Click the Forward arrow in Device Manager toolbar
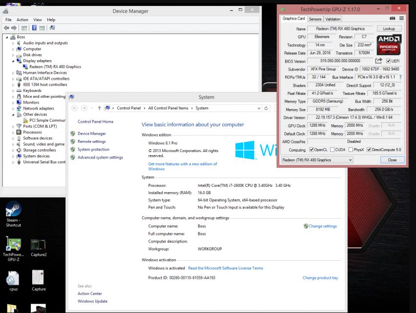The width and height of the screenshot is (416, 313). [x=14, y=28]
